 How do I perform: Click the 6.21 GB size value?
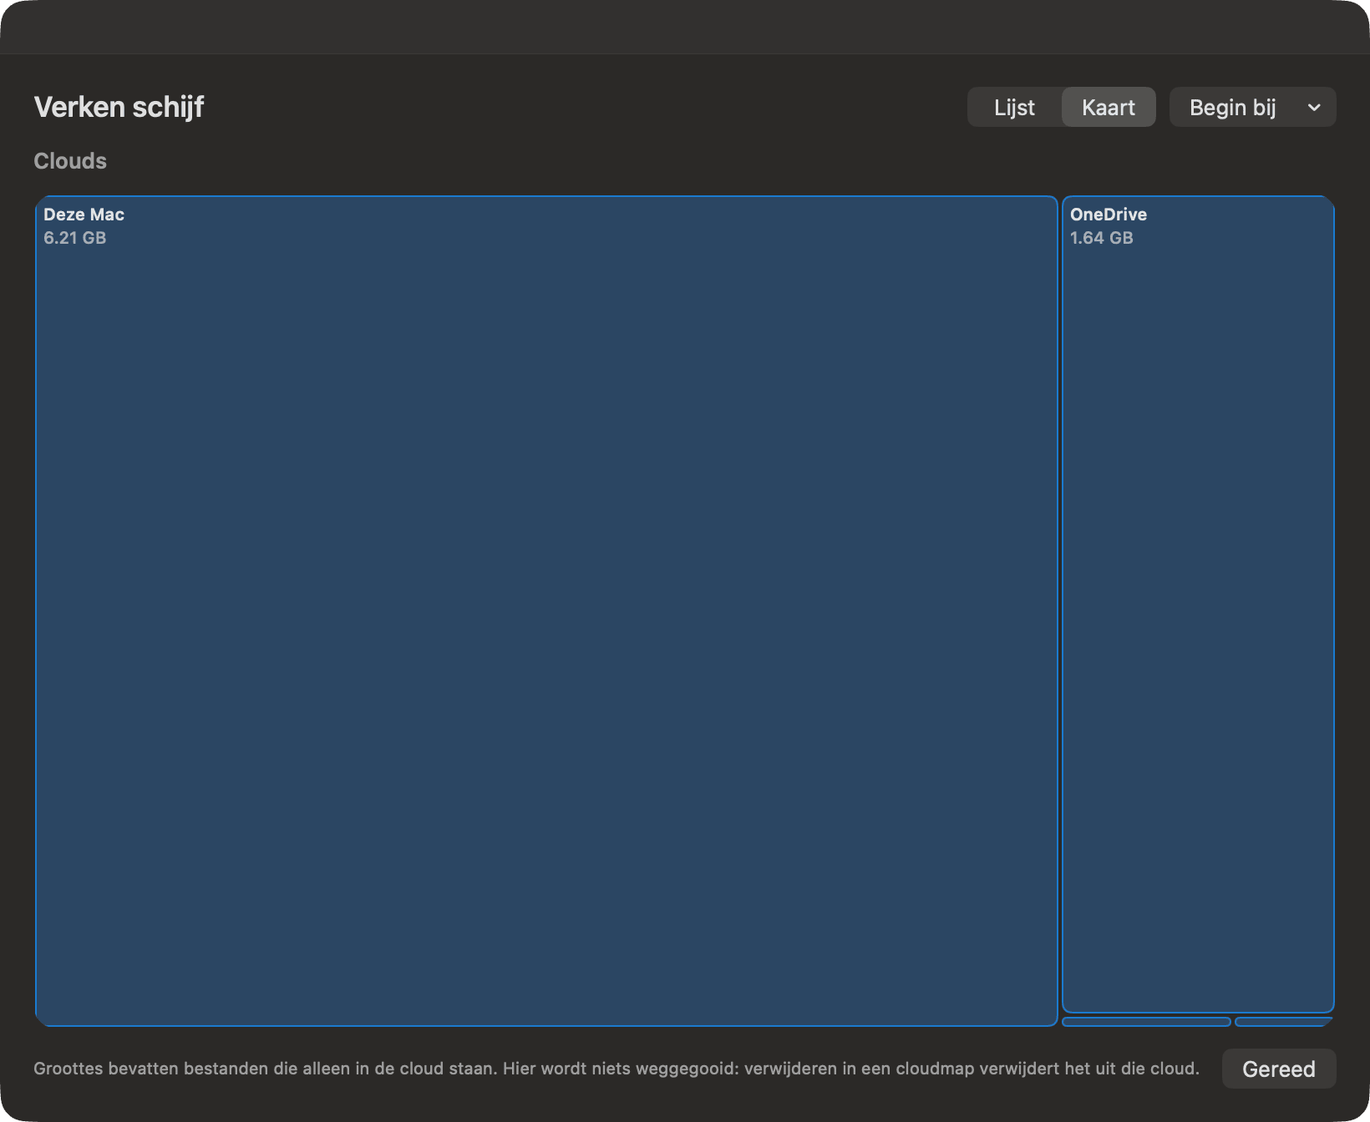click(x=75, y=238)
